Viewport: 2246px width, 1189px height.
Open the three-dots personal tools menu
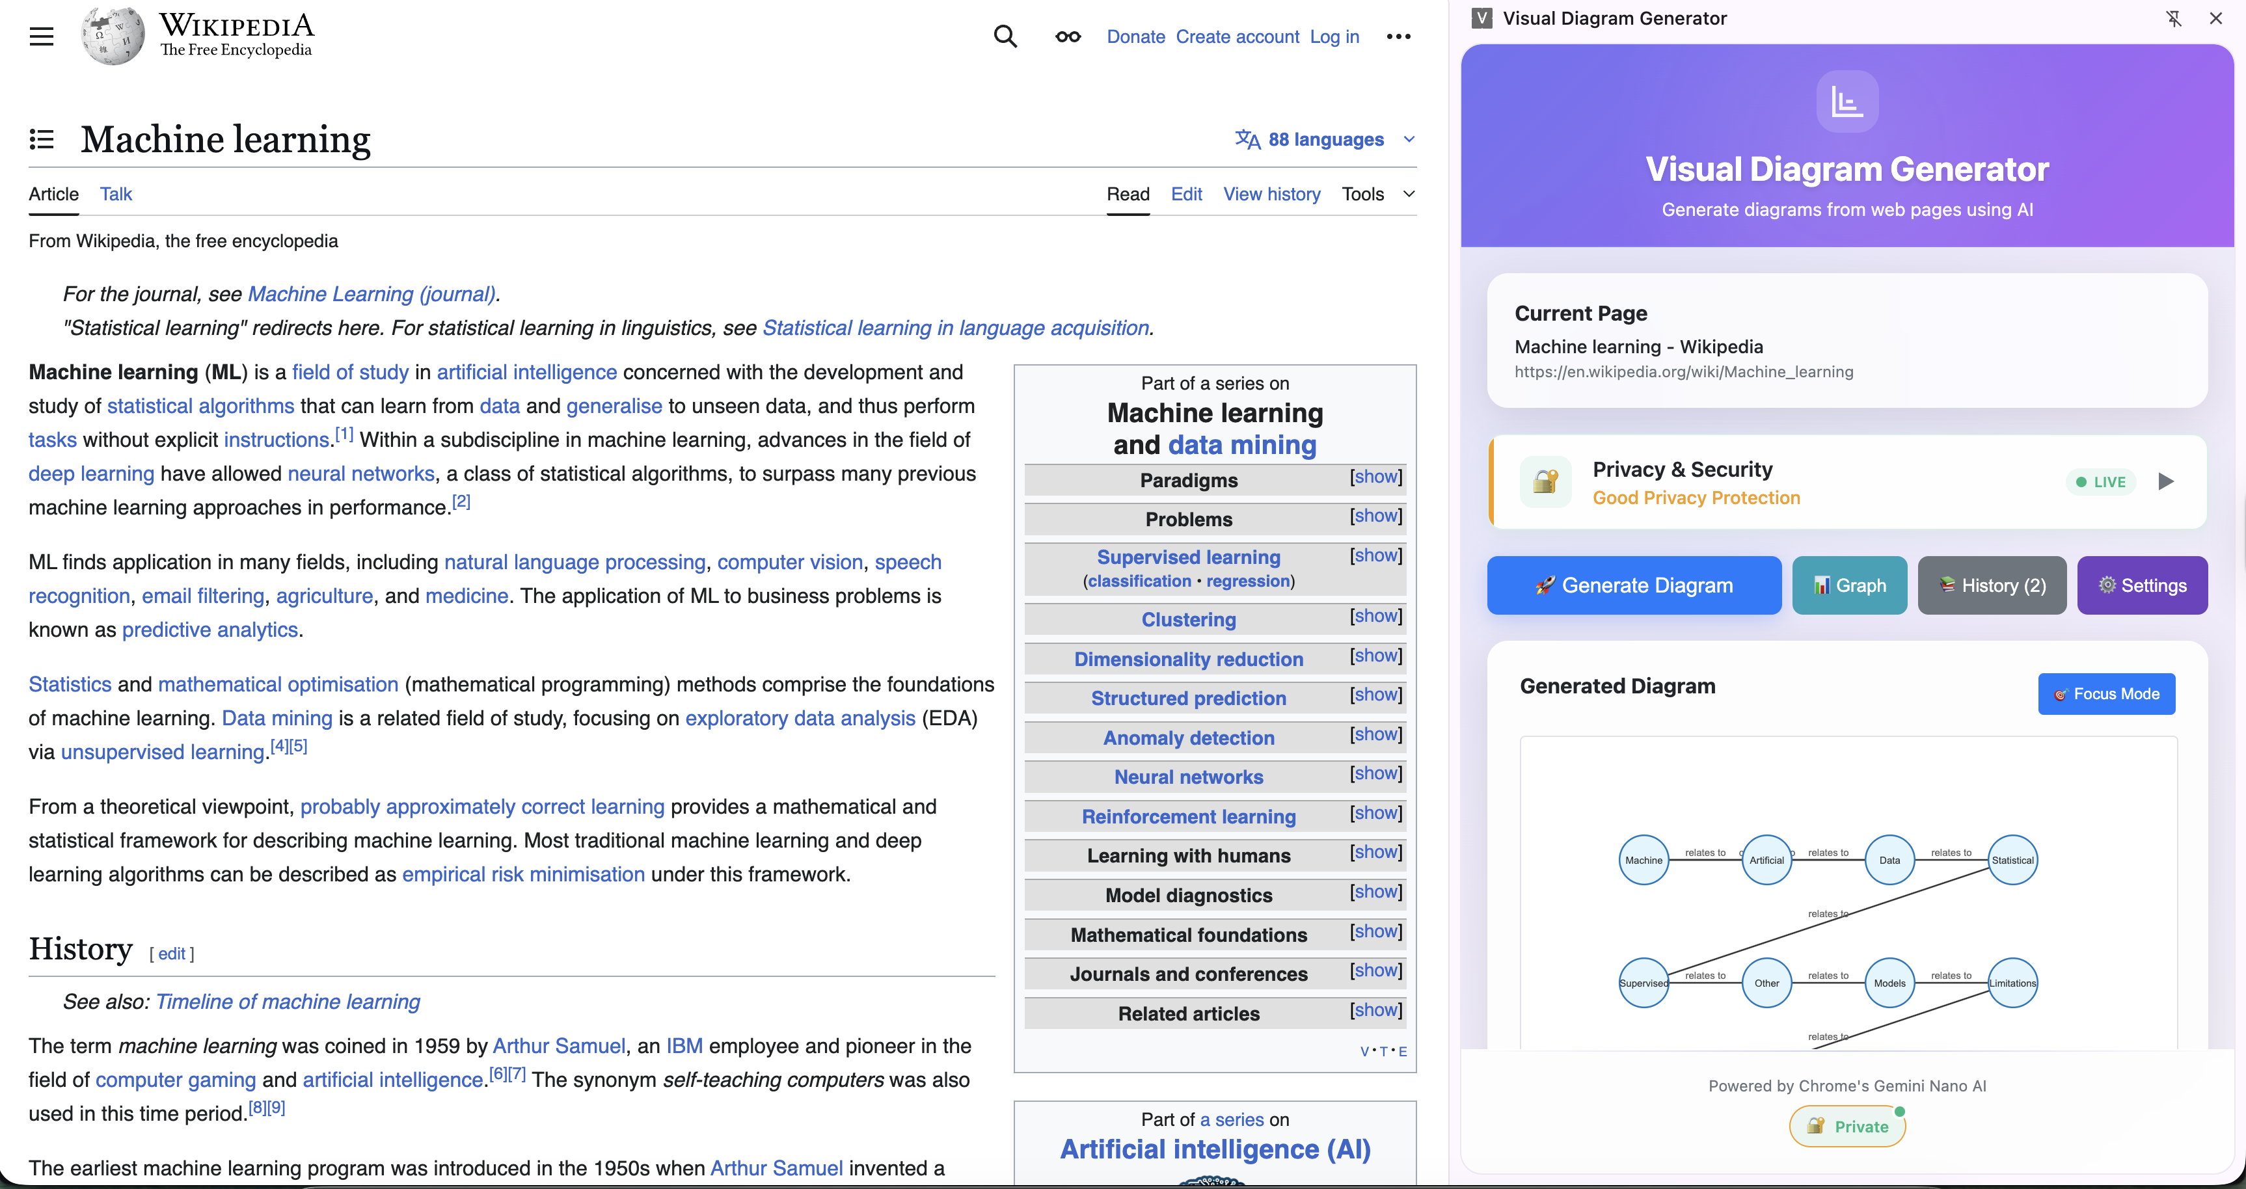[x=1398, y=36]
